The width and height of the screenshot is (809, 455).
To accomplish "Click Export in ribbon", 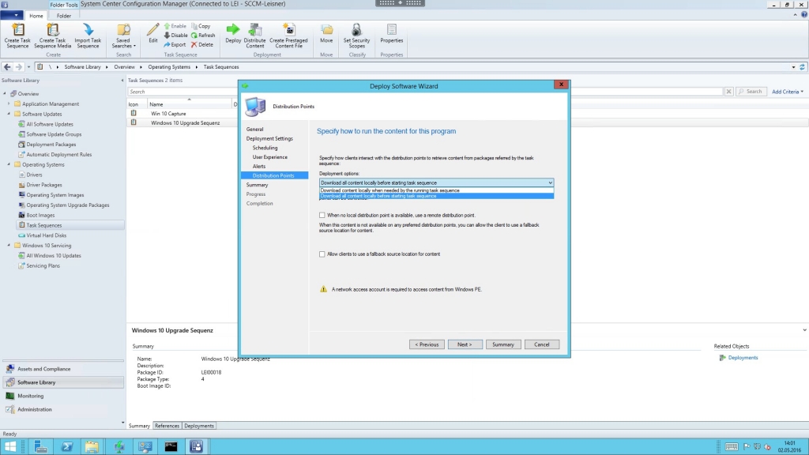I will [175, 44].
